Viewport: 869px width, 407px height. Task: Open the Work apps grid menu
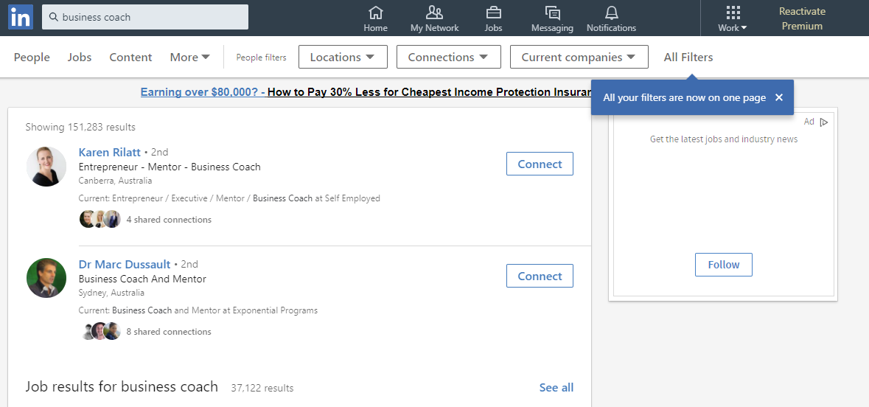[733, 19]
